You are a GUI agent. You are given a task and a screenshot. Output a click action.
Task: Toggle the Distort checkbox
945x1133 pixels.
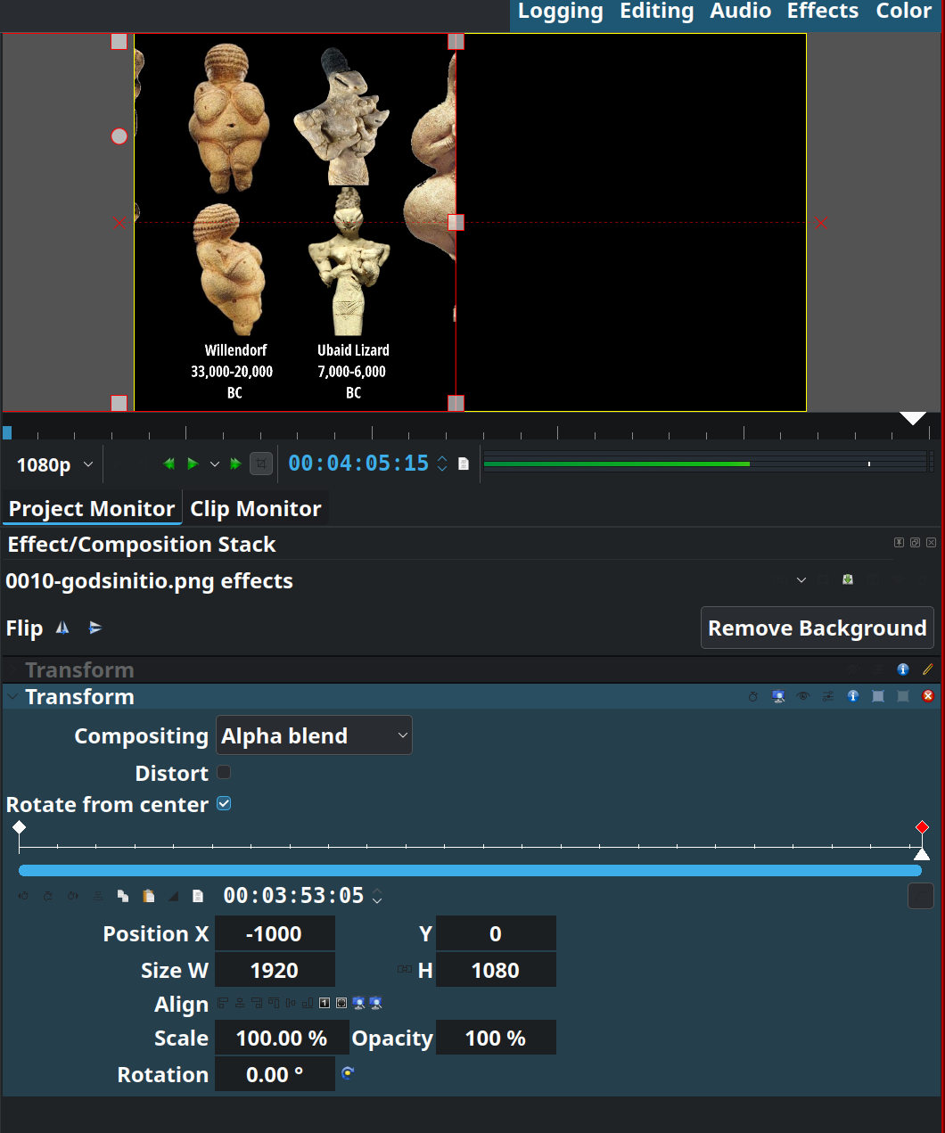tap(224, 773)
